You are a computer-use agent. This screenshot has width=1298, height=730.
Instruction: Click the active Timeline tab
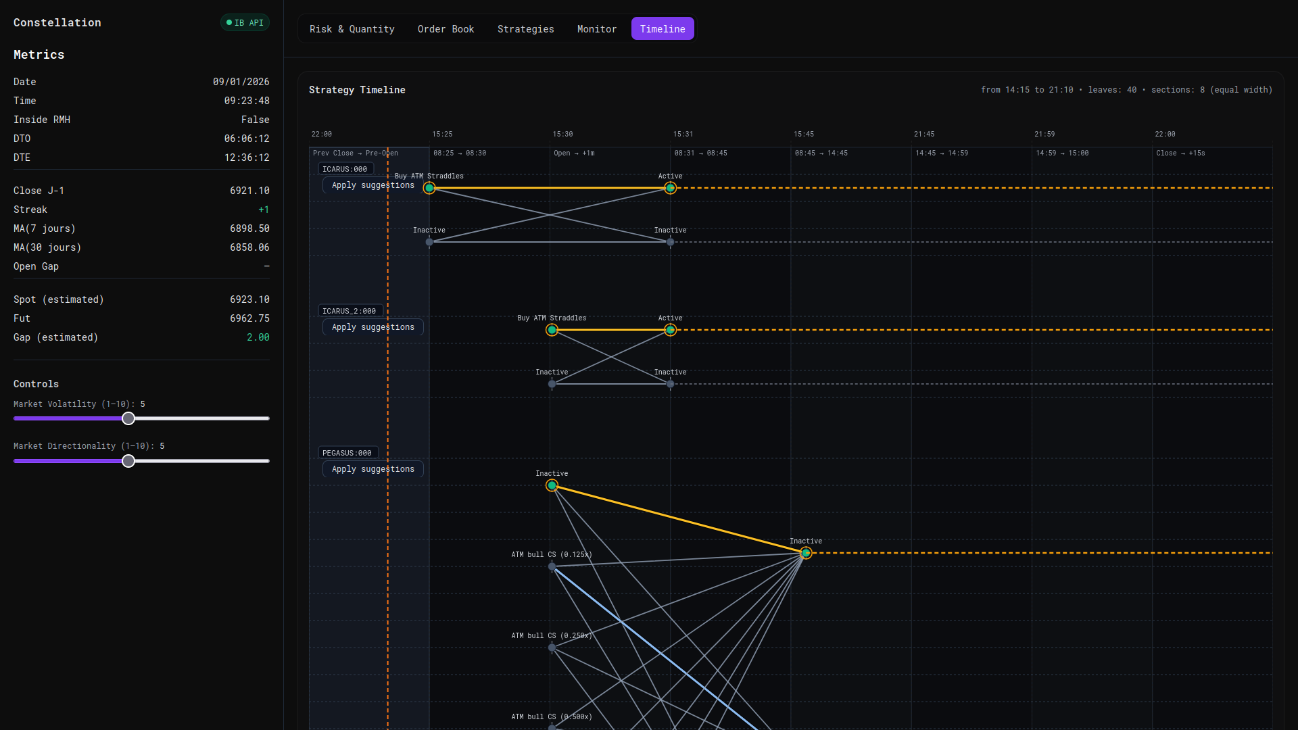pyautogui.click(x=662, y=29)
